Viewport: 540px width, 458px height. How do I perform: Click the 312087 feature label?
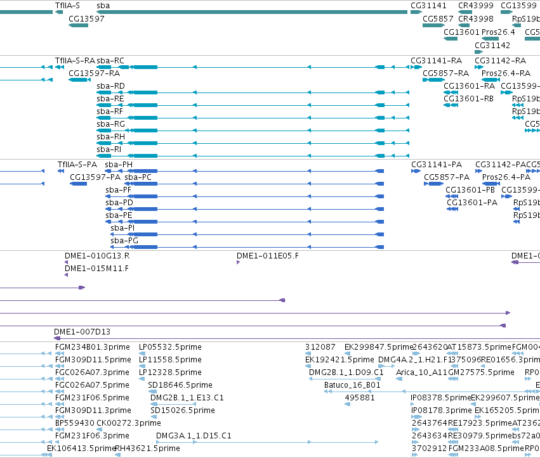click(x=320, y=347)
